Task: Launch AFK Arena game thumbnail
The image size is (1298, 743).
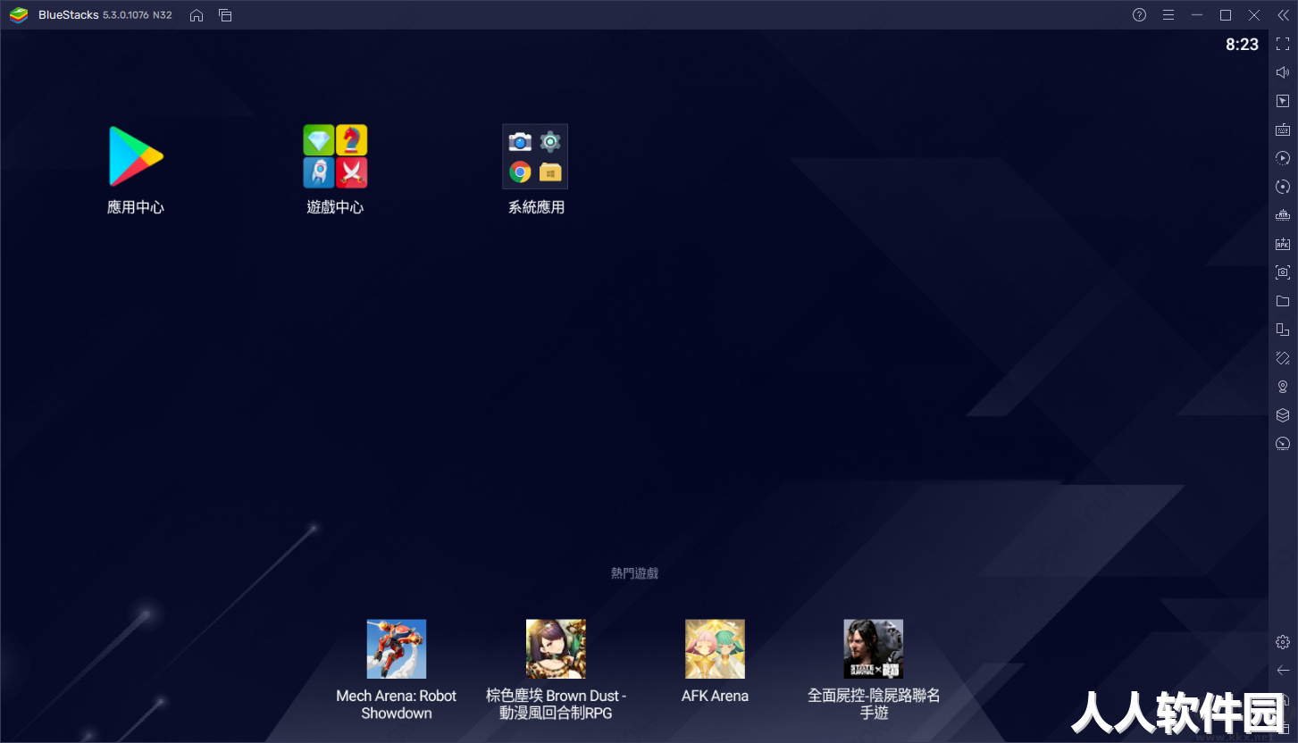Action: pyautogui.click(x=715, y=649)
